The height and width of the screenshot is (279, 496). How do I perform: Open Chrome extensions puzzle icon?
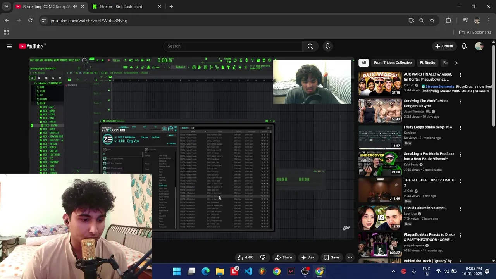pos(449,21)
